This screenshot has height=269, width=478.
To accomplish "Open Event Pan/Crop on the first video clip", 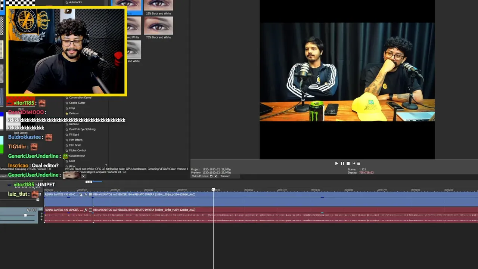I will 81,195.
